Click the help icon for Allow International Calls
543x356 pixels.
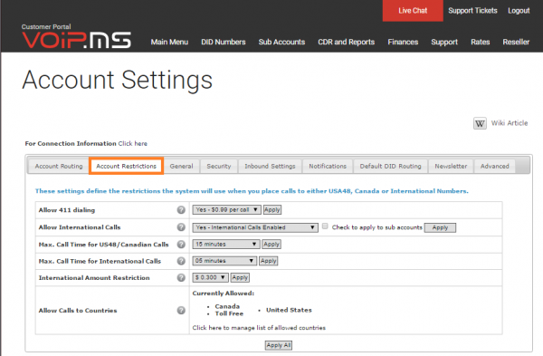[x=181, y=227]
